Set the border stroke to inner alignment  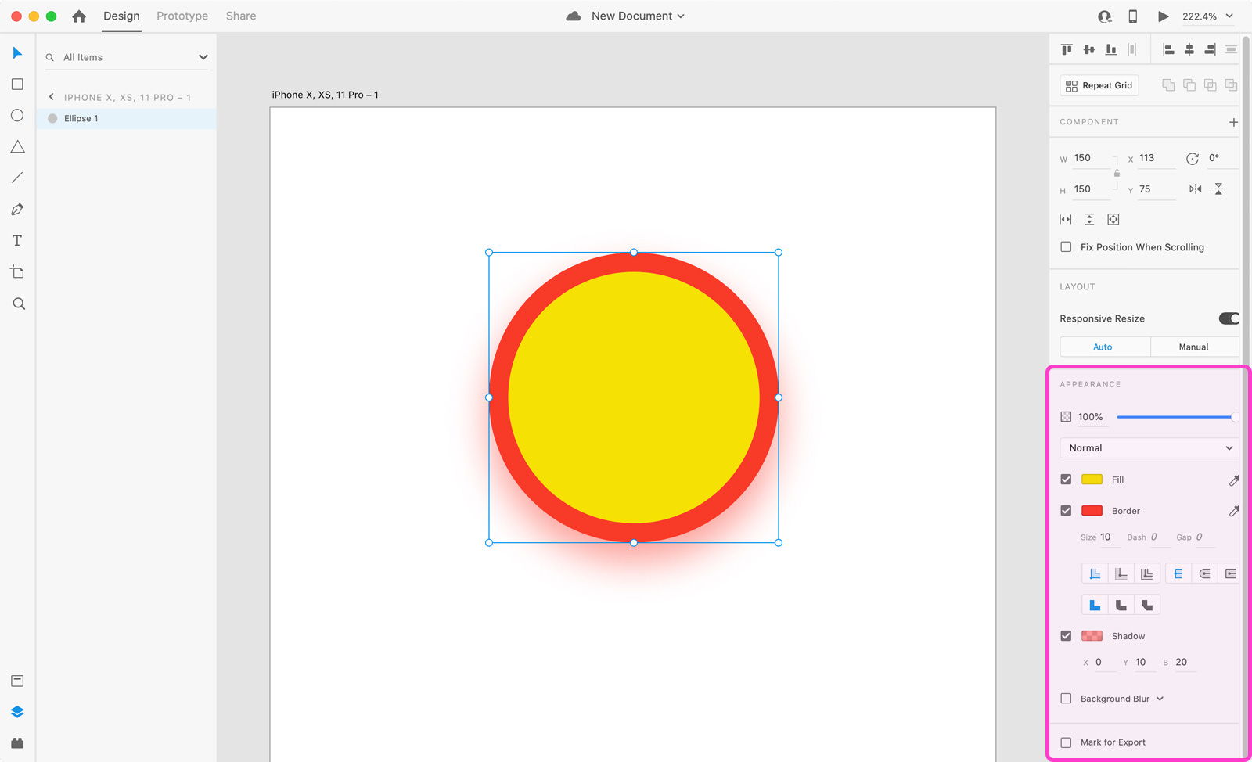[x=1095, y=573]
